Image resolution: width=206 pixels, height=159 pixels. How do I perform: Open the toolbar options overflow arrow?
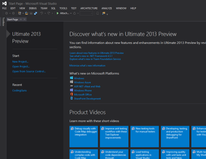(x=107, y=14)
